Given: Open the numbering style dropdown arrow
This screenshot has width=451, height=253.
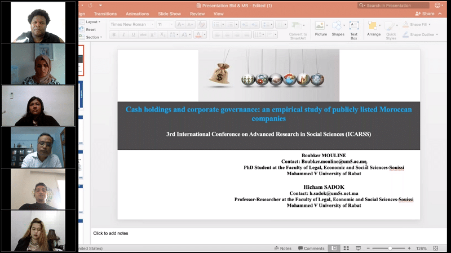Looking at the screenshot, I should [x=237, y=24].
